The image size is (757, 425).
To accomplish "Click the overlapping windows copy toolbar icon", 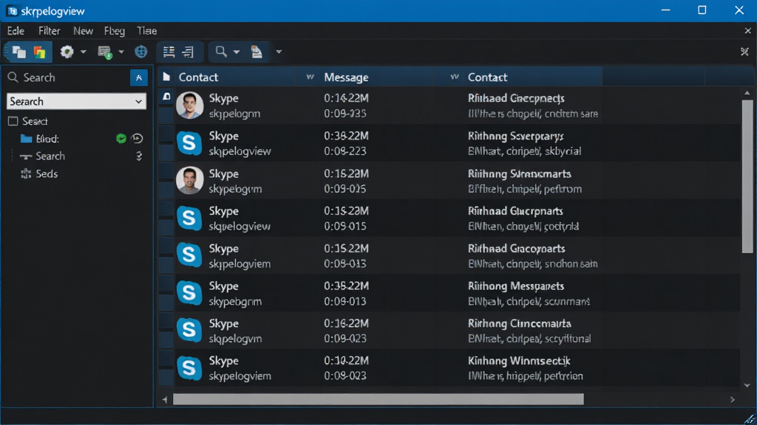I will tap(18, 52).
